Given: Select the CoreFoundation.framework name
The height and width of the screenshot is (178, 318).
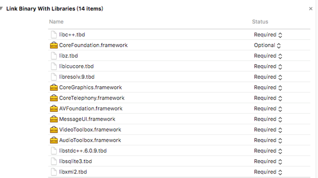Looking at the screenshot, I should 93,45.
